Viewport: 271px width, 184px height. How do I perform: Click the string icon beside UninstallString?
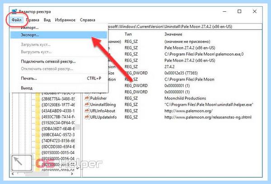click(87, 104)
